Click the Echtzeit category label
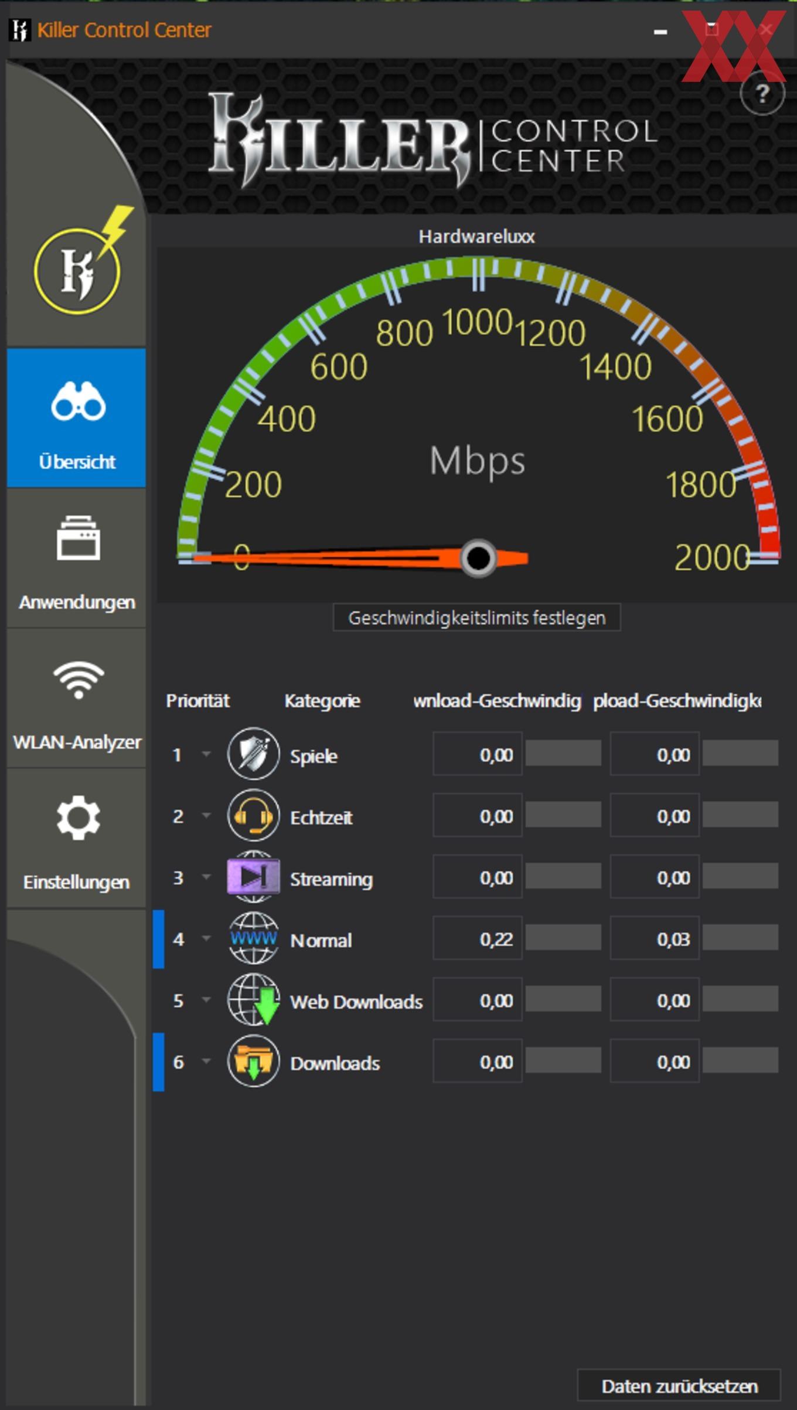This screenshot has width=797, height=1410. click(x=321, y=817)
